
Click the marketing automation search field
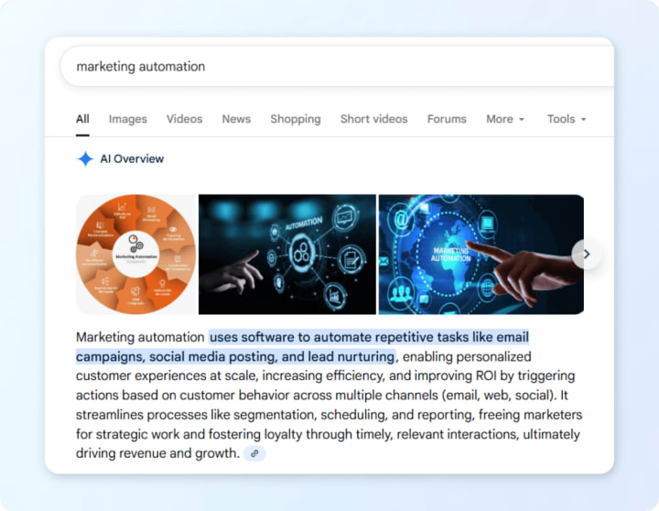point(337,67)
